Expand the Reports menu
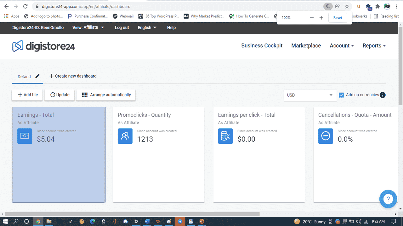This screenshot has height=226, width=403. [x=374, y=46]
